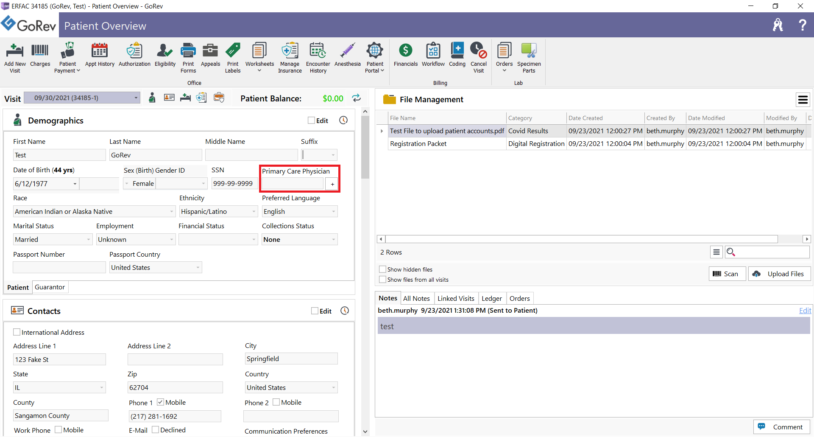This screenshot has height=437, width=814.
Task: Open the Charges barcode icon
Action: (40, 54)
